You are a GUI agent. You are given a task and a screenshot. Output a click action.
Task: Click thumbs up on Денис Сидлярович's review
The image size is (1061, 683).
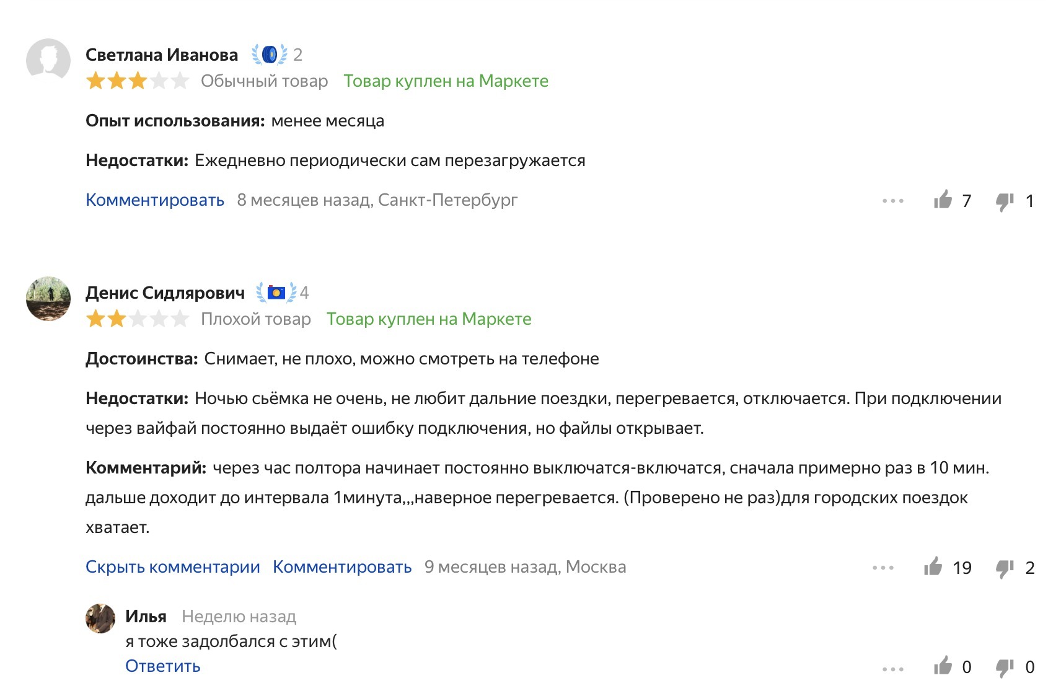click(x=933, y=566)
